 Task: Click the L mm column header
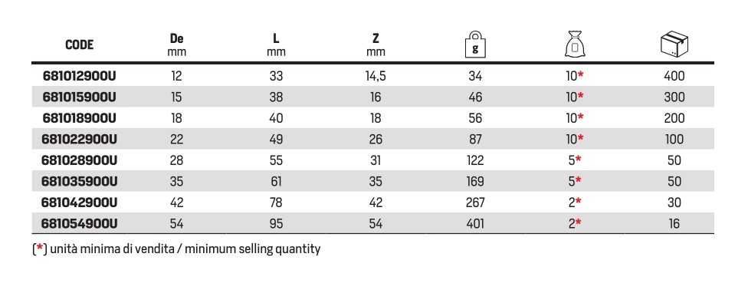pos(276,44)
